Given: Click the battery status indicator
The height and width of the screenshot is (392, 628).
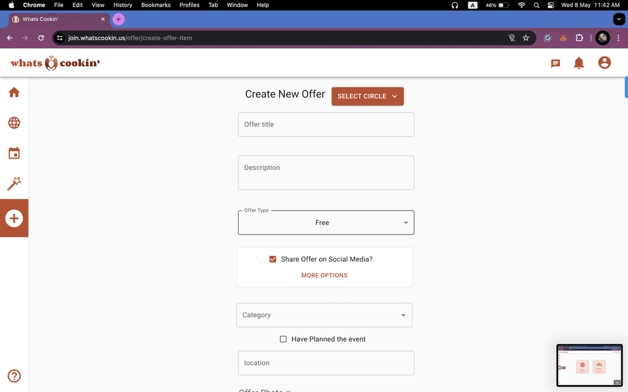Looking at the screenshot, I should [497, 5].
